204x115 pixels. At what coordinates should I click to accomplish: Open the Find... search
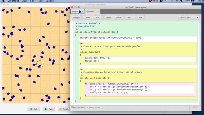[x=129, y=18]
